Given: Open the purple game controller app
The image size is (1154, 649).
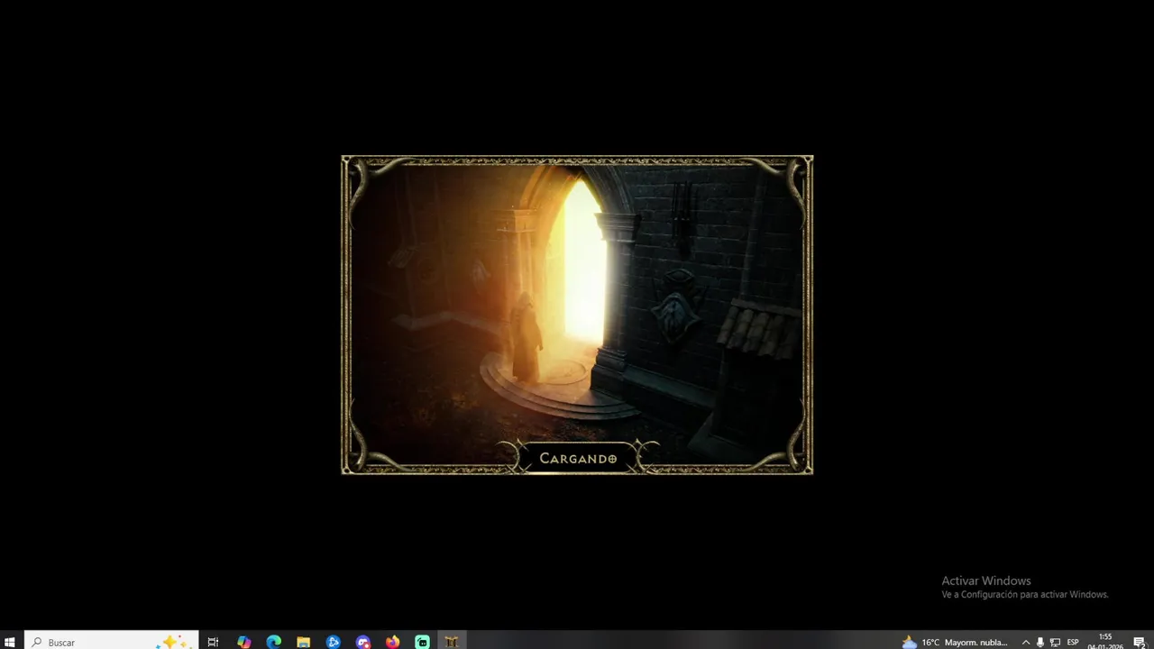Looking at the screenshot, I should 363,642.
